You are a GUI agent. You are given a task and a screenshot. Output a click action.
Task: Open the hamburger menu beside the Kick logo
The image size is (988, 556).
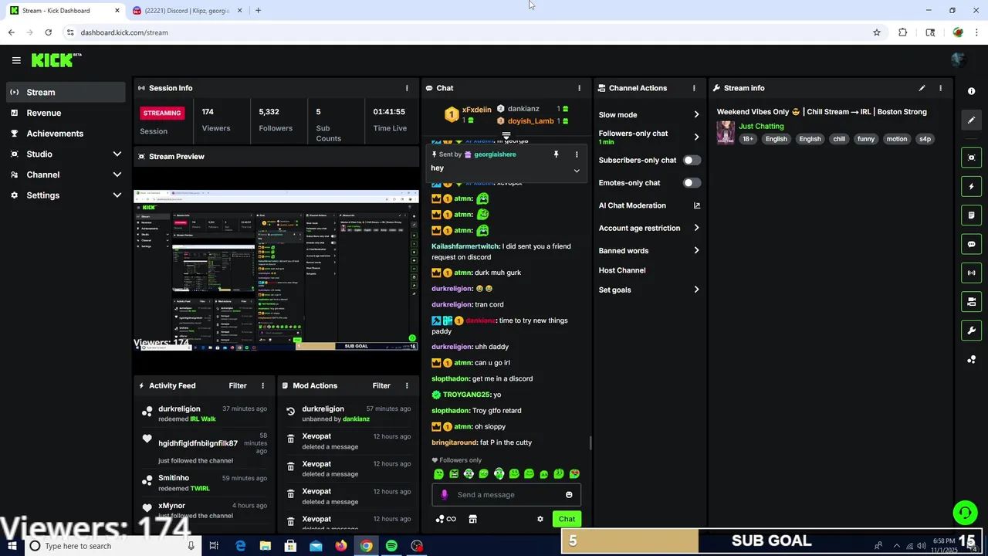pos(16,60)
